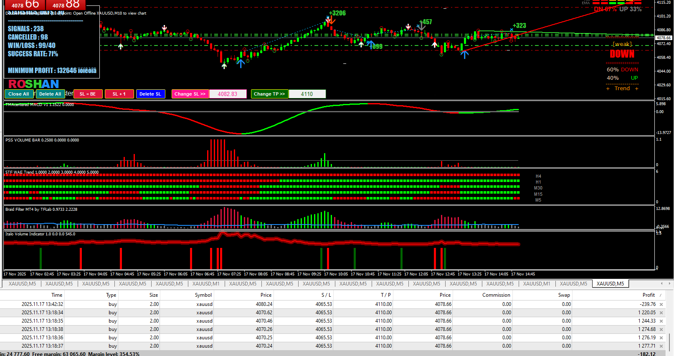Set stop loss to breakeven with SL = BE

click(88, 94)
